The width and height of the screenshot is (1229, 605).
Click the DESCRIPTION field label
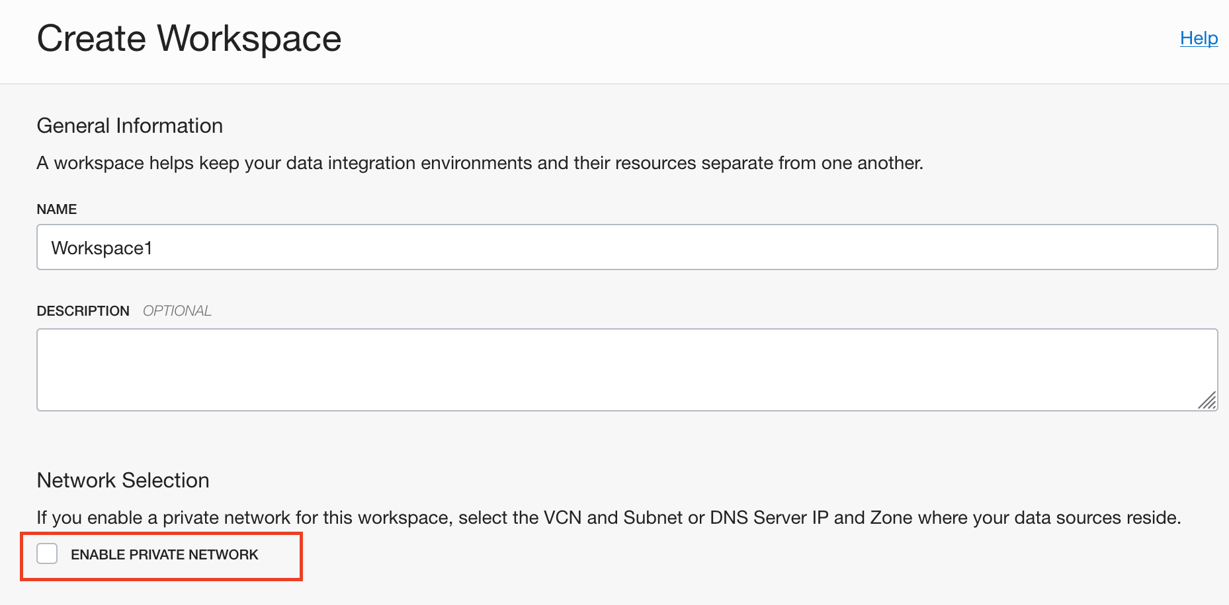pyautogui.click(x=83, y=311)
